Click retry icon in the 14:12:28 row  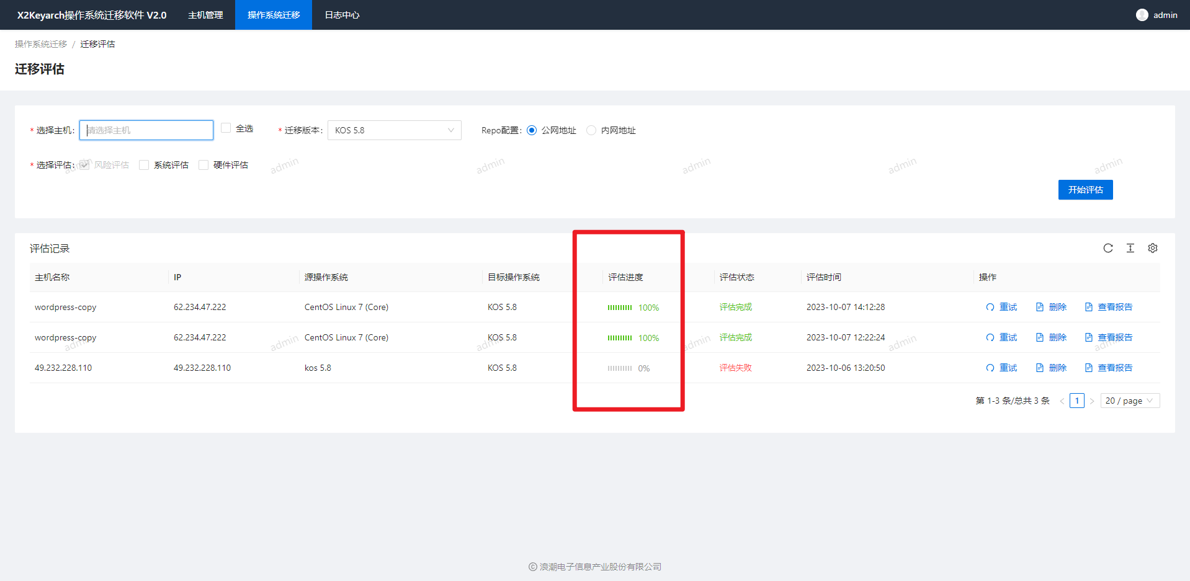point(990,307)
